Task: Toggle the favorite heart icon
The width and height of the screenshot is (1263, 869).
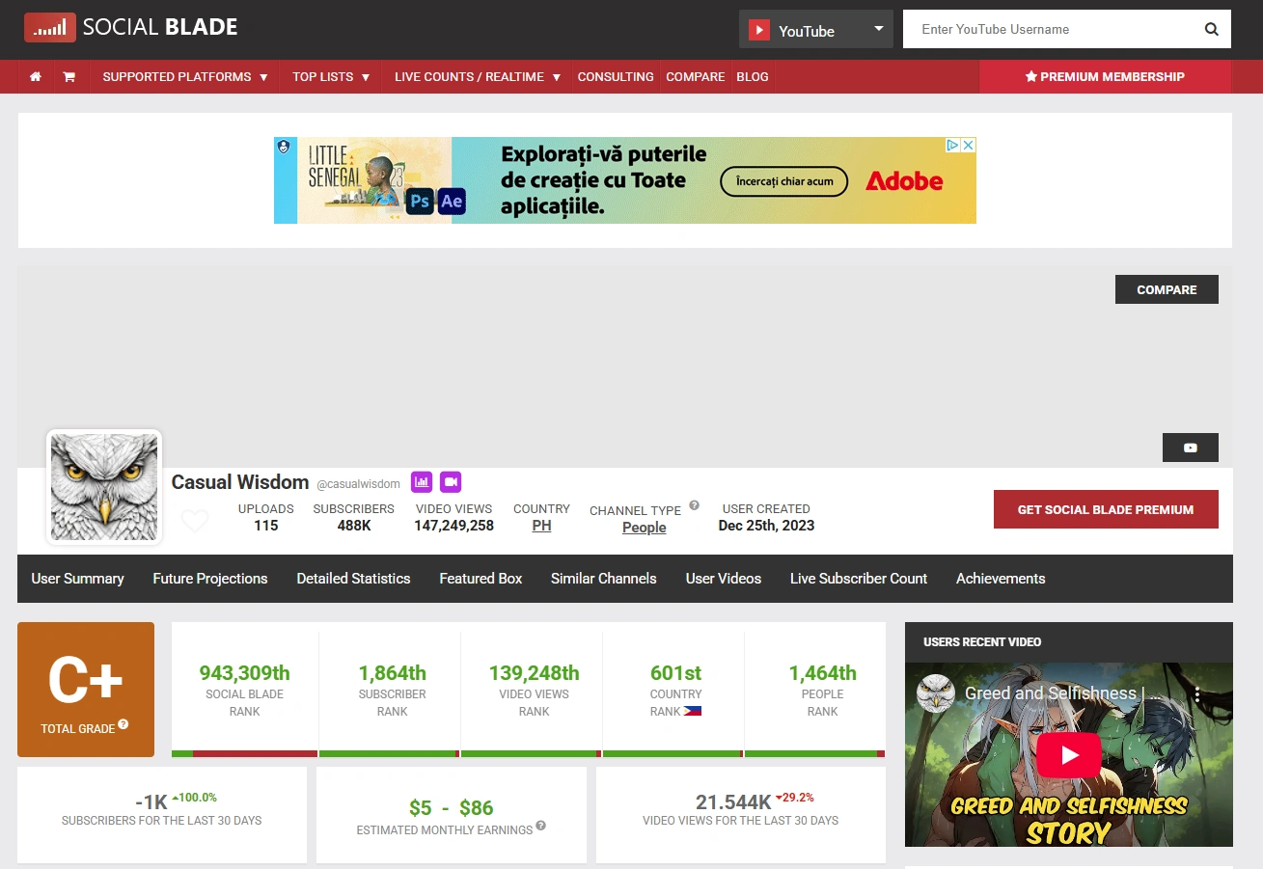Action: coord(195,522)
